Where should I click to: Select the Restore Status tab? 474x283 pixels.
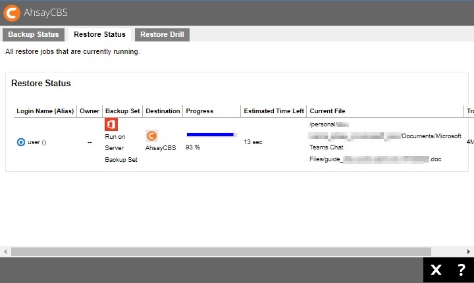[99, 34]
